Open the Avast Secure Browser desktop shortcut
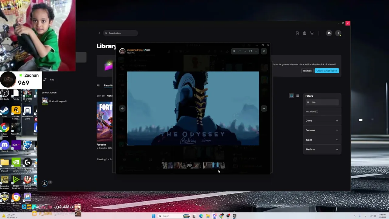Screen dimensions: 389x219 coord(16,200)
